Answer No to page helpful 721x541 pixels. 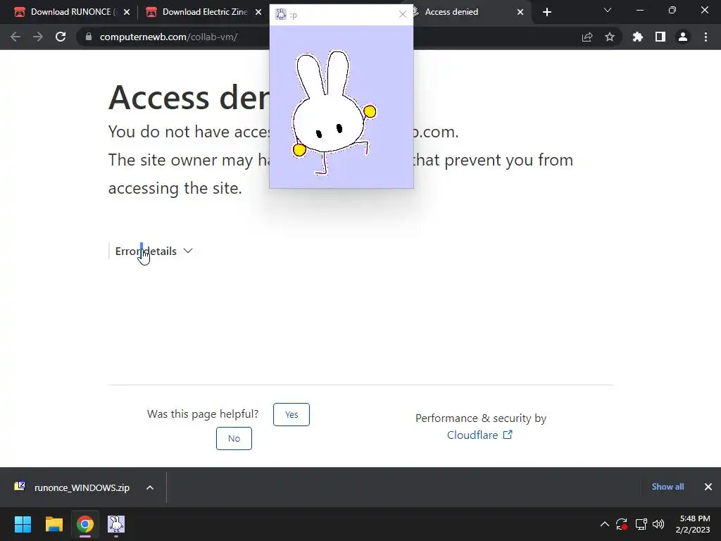point(234,438)
